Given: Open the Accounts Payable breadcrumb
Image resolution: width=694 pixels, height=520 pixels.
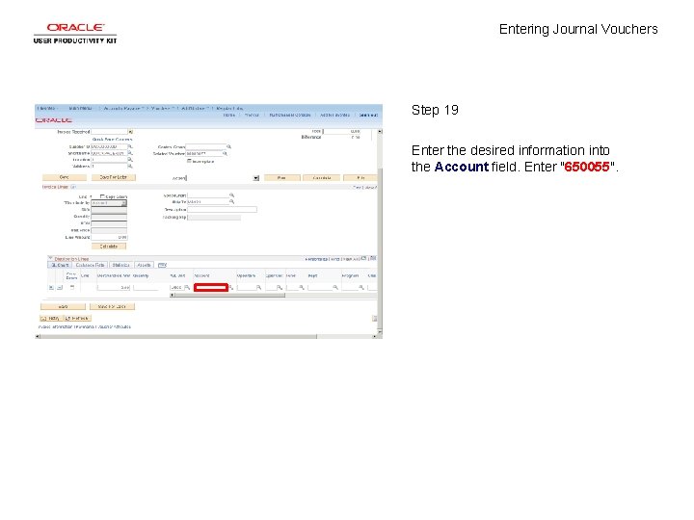Looking at the screenshot, I should coord(122,108).
